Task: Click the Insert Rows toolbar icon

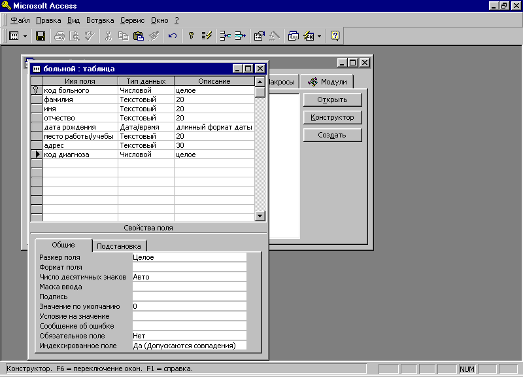Action: click(x=225, y=36)
